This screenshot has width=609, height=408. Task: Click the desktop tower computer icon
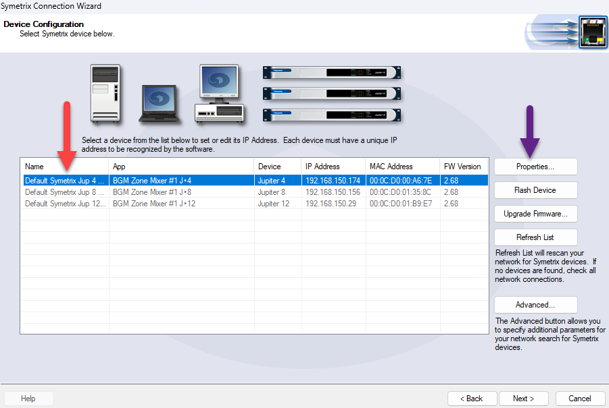105,93
